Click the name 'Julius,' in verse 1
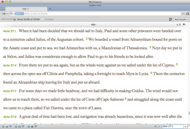Image resolution: width=190 pixels, height=129 pixels. coord(41,39)
